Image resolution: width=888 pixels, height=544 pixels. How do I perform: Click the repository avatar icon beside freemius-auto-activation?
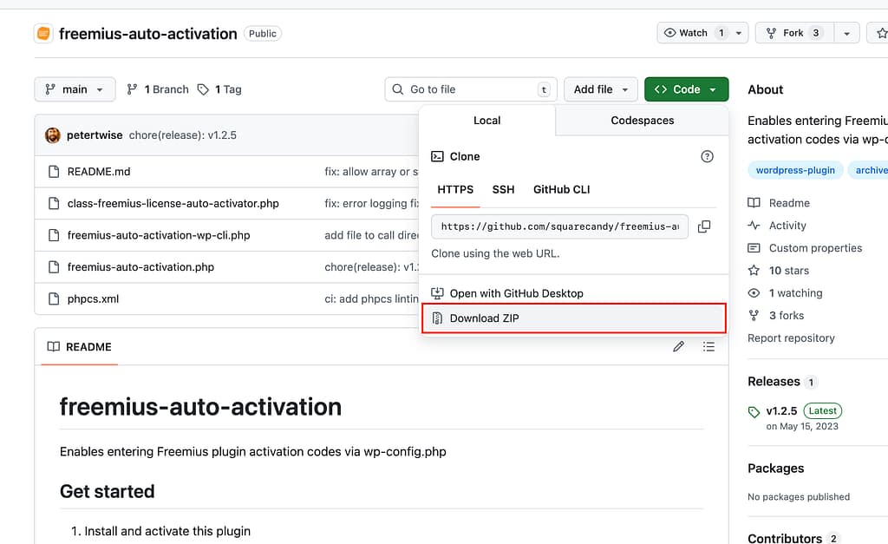(x=43, y=34)
